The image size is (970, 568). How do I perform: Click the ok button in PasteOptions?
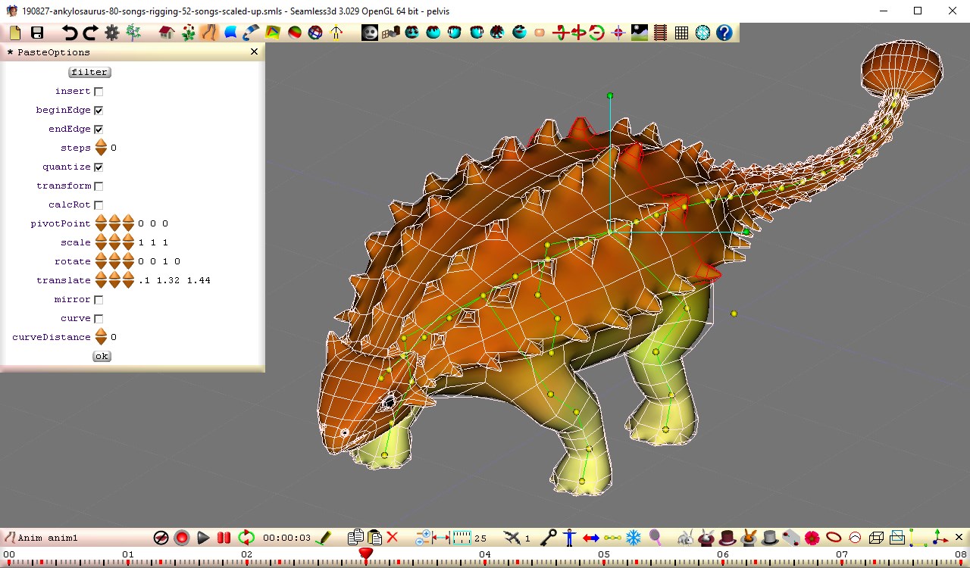(x=101, y=356)
